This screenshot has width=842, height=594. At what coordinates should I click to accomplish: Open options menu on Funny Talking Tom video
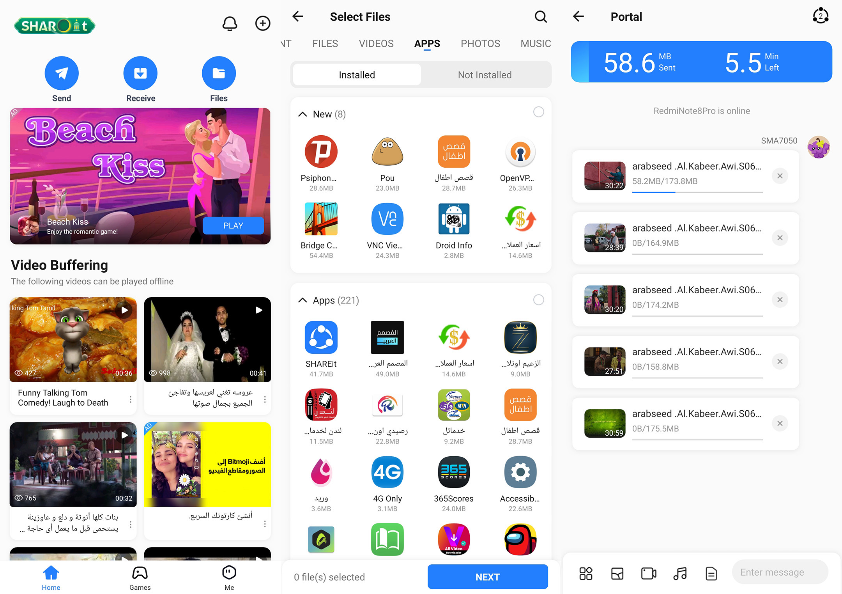pyautogui.click(x=131, y=399)
